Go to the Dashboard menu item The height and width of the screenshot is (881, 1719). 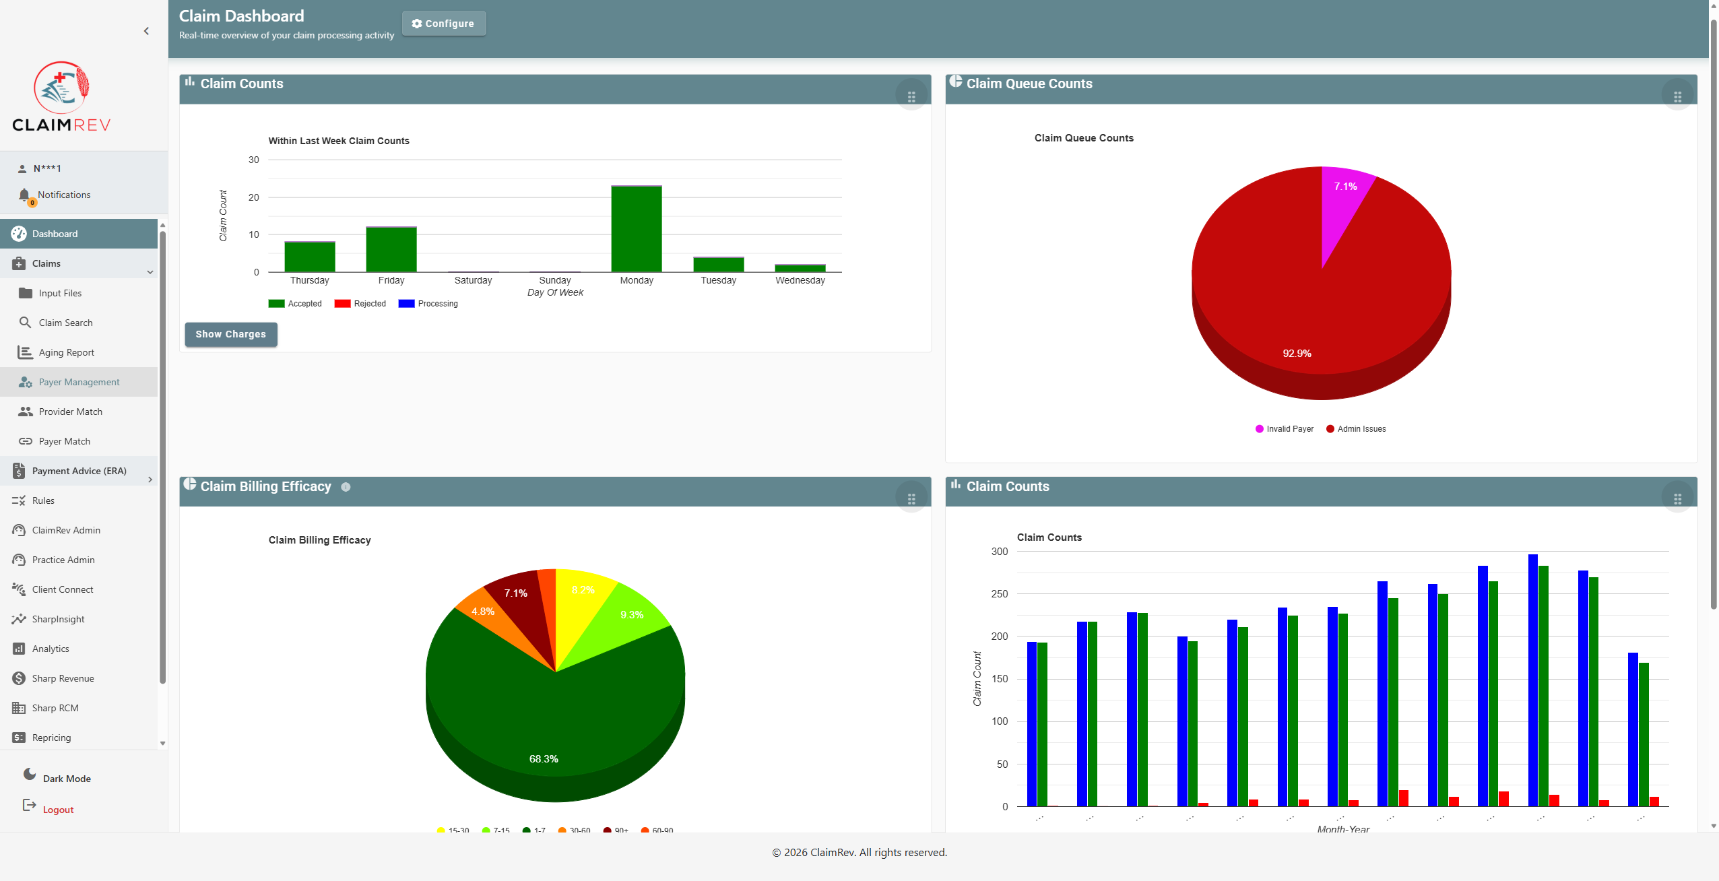tap(79, 234)
